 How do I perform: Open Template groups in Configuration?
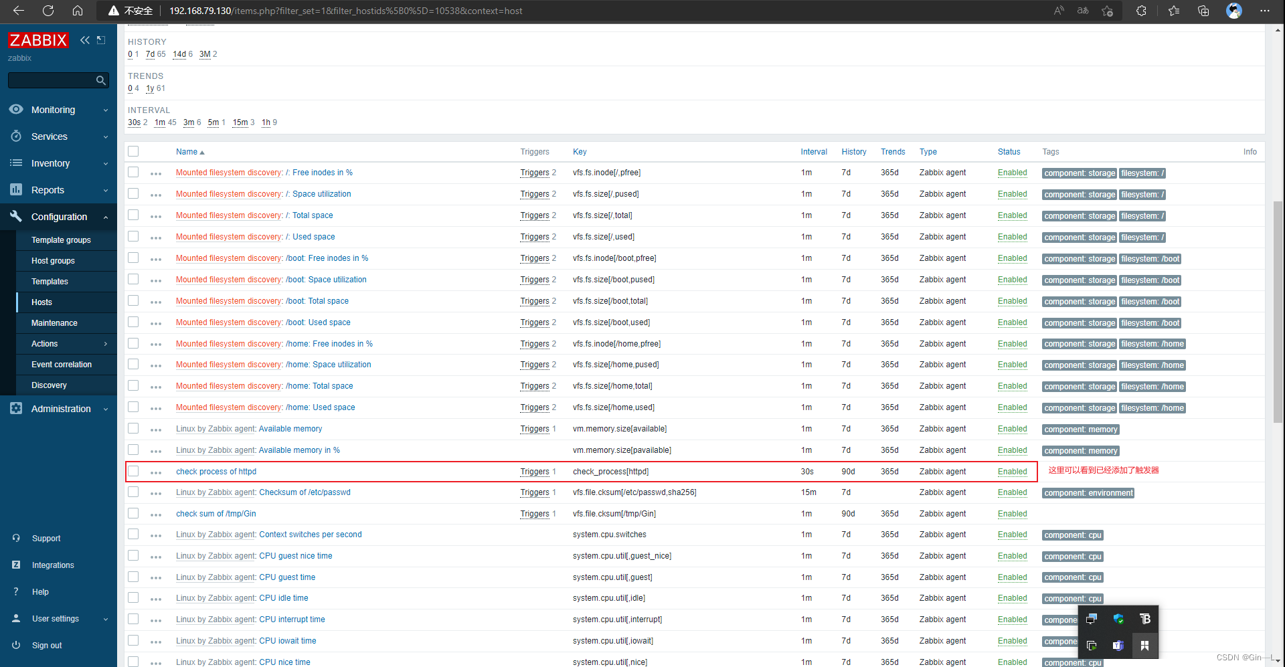(61, 240)
